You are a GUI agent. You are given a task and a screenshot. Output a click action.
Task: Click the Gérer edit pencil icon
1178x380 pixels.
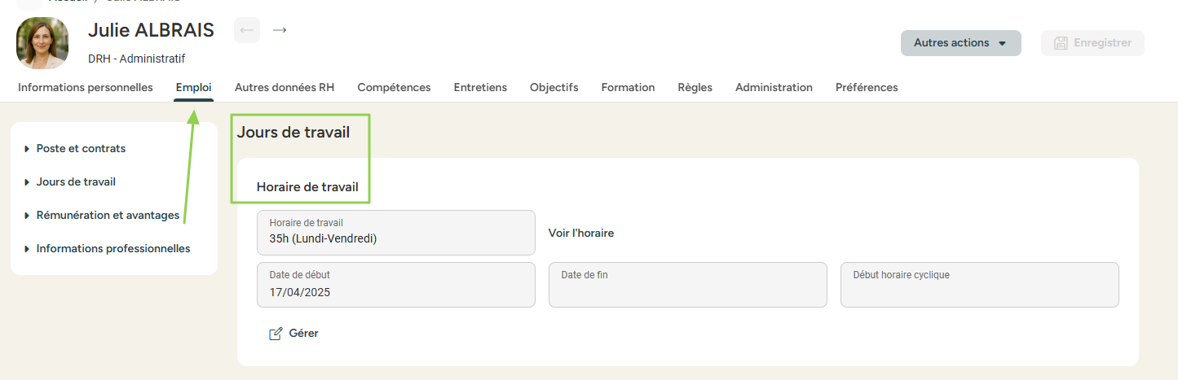click(x=276, y=334)
